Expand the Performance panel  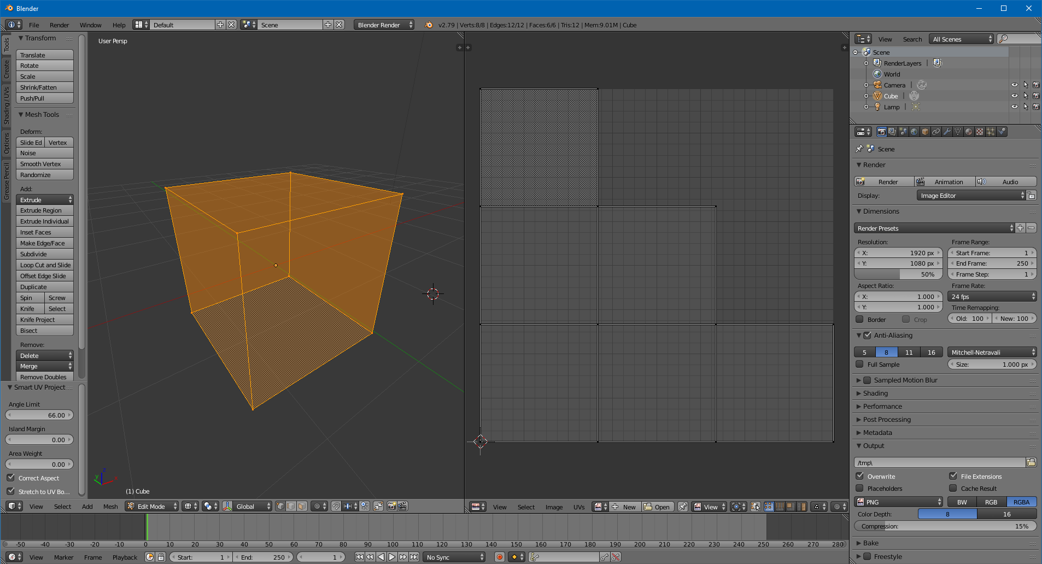tap(882, 406)
